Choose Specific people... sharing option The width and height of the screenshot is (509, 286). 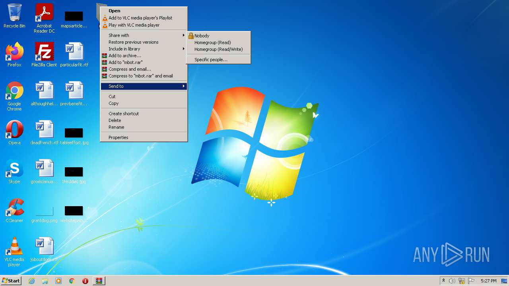(x=219, y=60)
